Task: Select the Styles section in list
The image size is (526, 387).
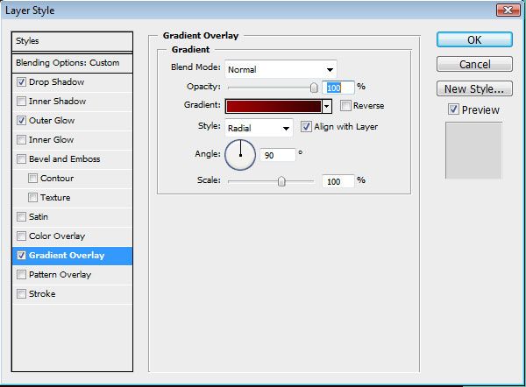Action: (72, 41)
